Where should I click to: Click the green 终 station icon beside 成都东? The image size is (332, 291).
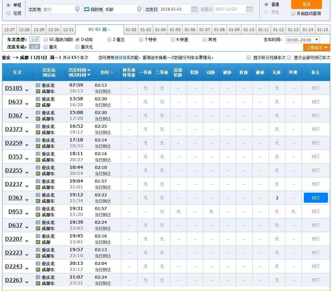tap(38, 91)
